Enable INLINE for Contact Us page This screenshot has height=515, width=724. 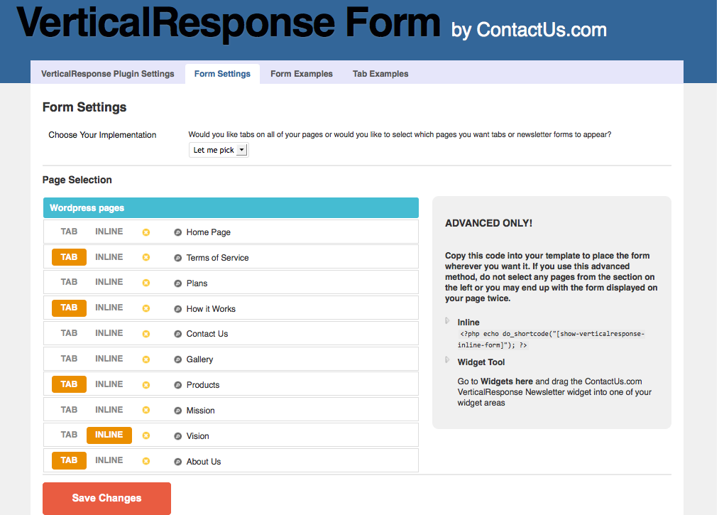coord(109,333)
